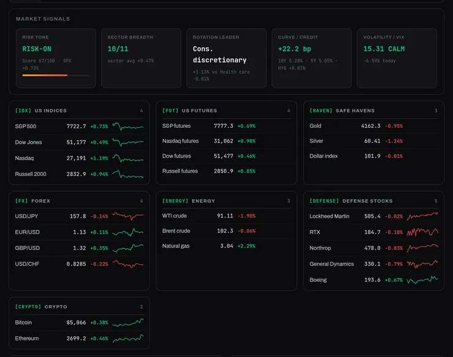Select the Gold row label
The height and width of the screenshot is (357, 453).
click(x=315, y=126)
